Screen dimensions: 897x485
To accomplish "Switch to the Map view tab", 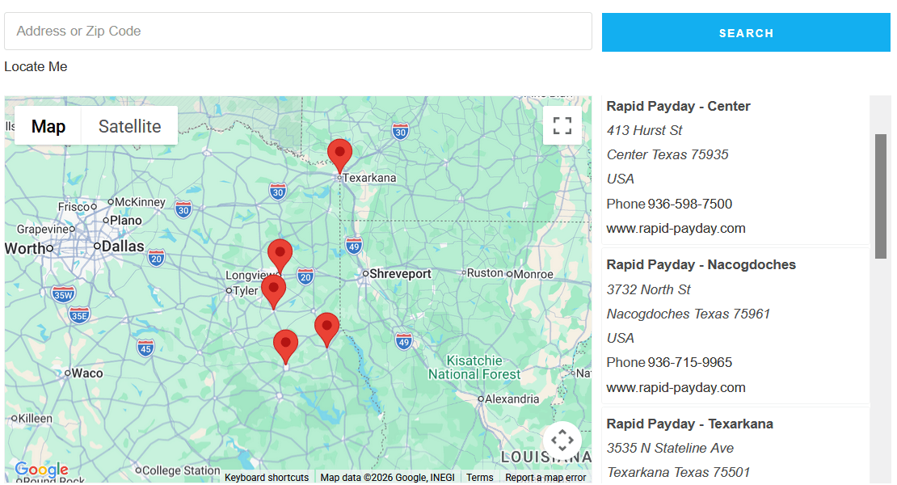I will (48, 126).
